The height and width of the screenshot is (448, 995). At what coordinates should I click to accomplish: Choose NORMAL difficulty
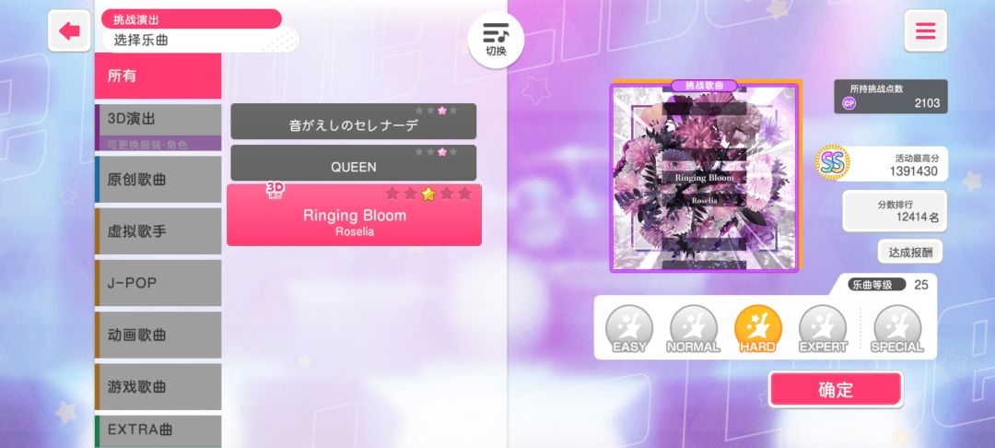tap(693, 329)
